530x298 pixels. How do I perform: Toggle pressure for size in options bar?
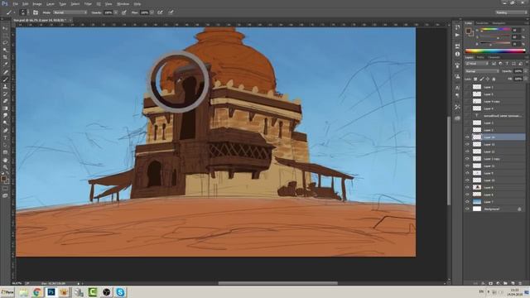[171, 12]
